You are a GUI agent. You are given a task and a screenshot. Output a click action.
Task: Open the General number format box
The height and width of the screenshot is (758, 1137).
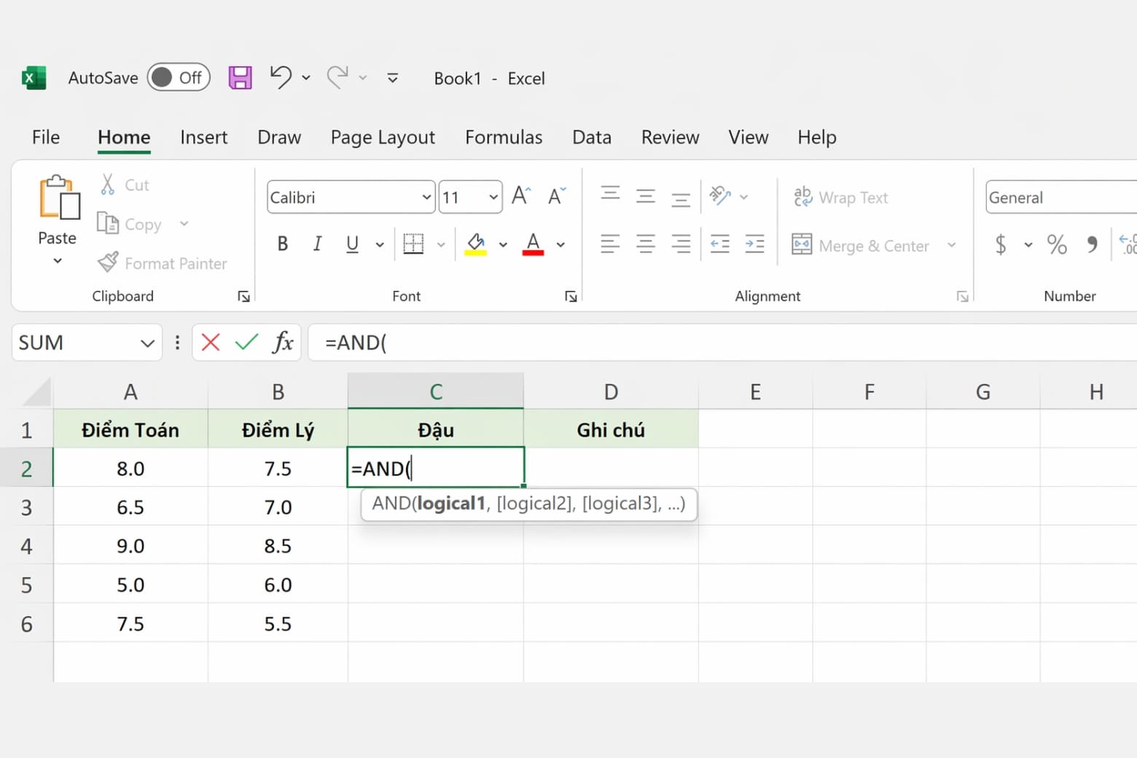[x=1061, y=198]
